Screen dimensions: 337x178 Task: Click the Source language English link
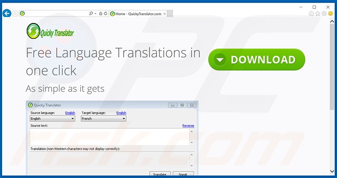pyautogui.click(x=70, y=113)
